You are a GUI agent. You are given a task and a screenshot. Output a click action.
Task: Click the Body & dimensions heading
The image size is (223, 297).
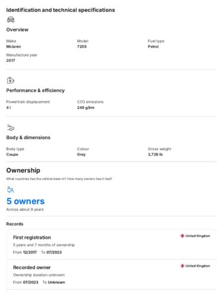pos(28,137)
